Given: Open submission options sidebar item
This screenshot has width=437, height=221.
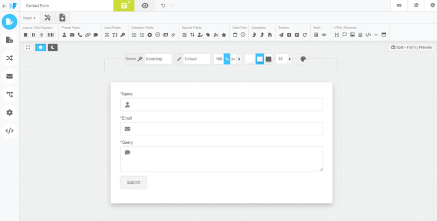Looking at the screenshot, I should point(10,40).
